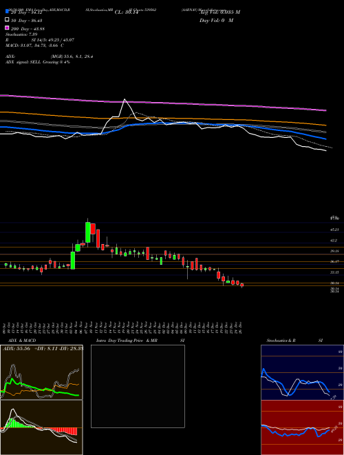Click the 'Intra Day Trading Price & MRSI' title
Viewport: 344px width, 455px height.
[x=140, y=341]
